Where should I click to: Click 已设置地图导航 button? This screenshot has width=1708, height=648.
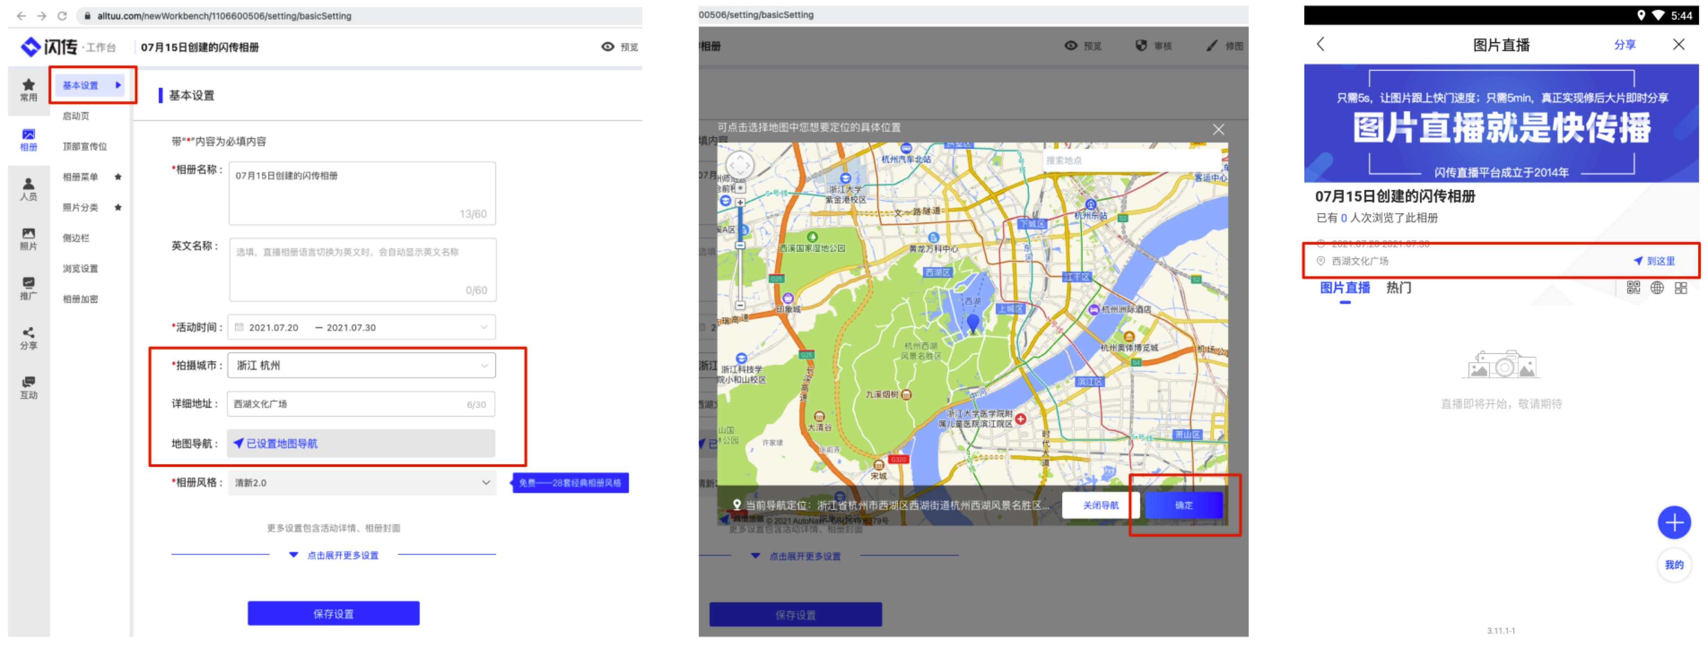pos(362,444)
